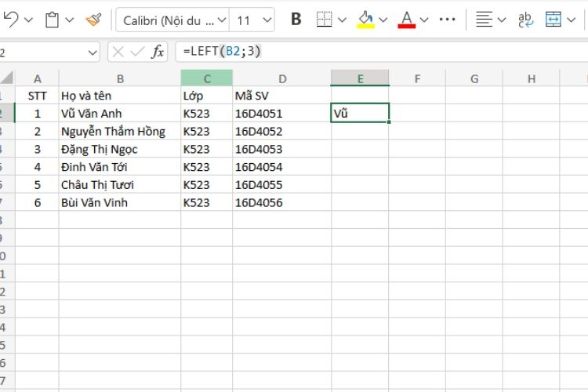Select column C header

click(x=207, y=78)
